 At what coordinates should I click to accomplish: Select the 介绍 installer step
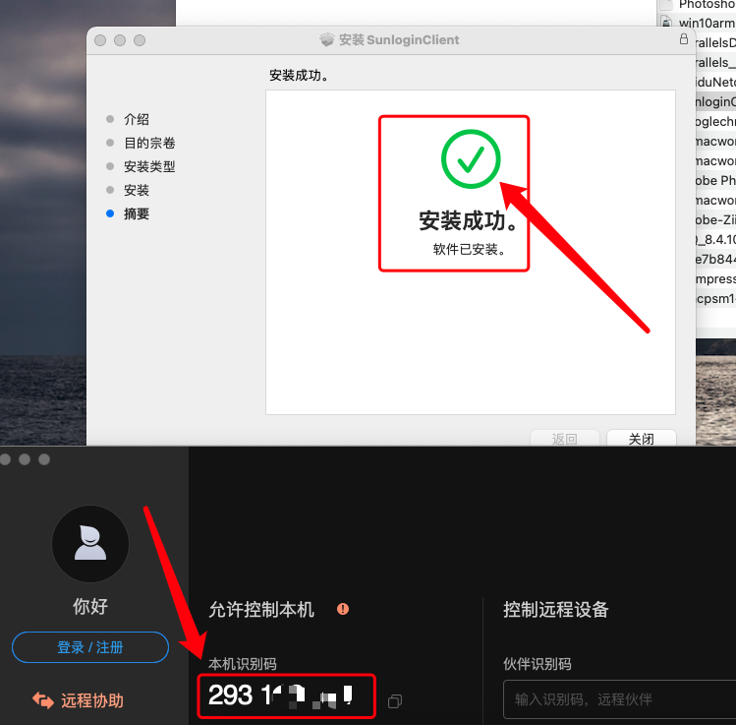tap(137, 119)
